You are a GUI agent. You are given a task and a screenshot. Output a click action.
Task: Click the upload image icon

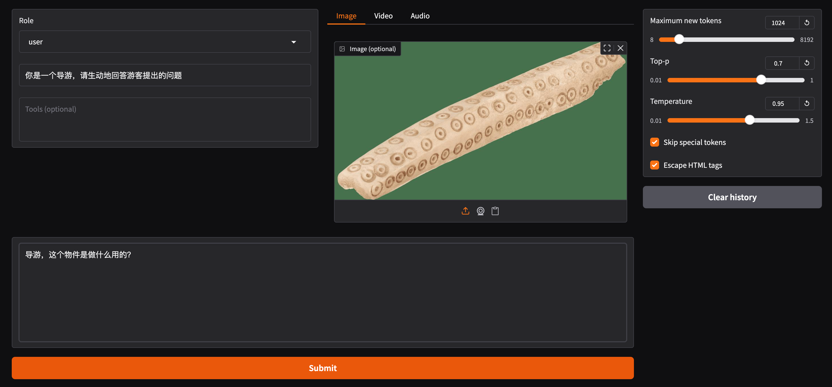(x=465, y=211)
